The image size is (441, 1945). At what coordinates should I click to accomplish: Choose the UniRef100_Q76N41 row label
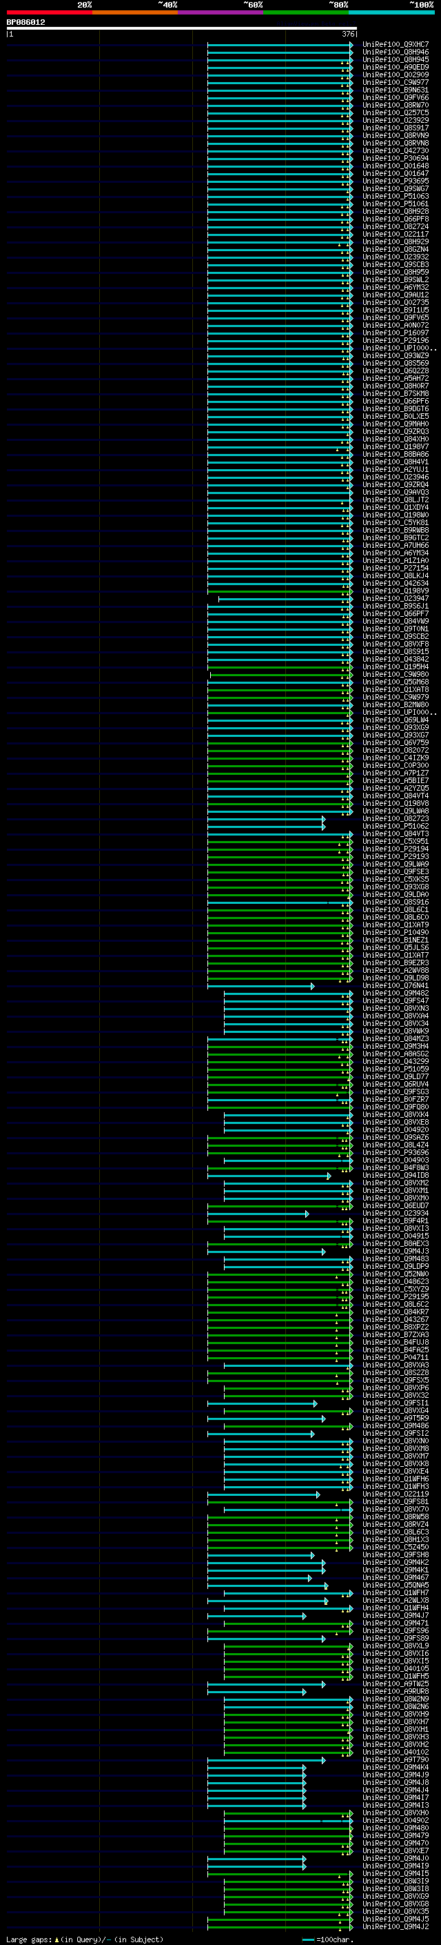395,985
